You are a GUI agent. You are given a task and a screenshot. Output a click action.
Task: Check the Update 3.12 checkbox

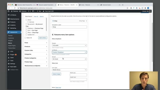[x=26, y=34]
